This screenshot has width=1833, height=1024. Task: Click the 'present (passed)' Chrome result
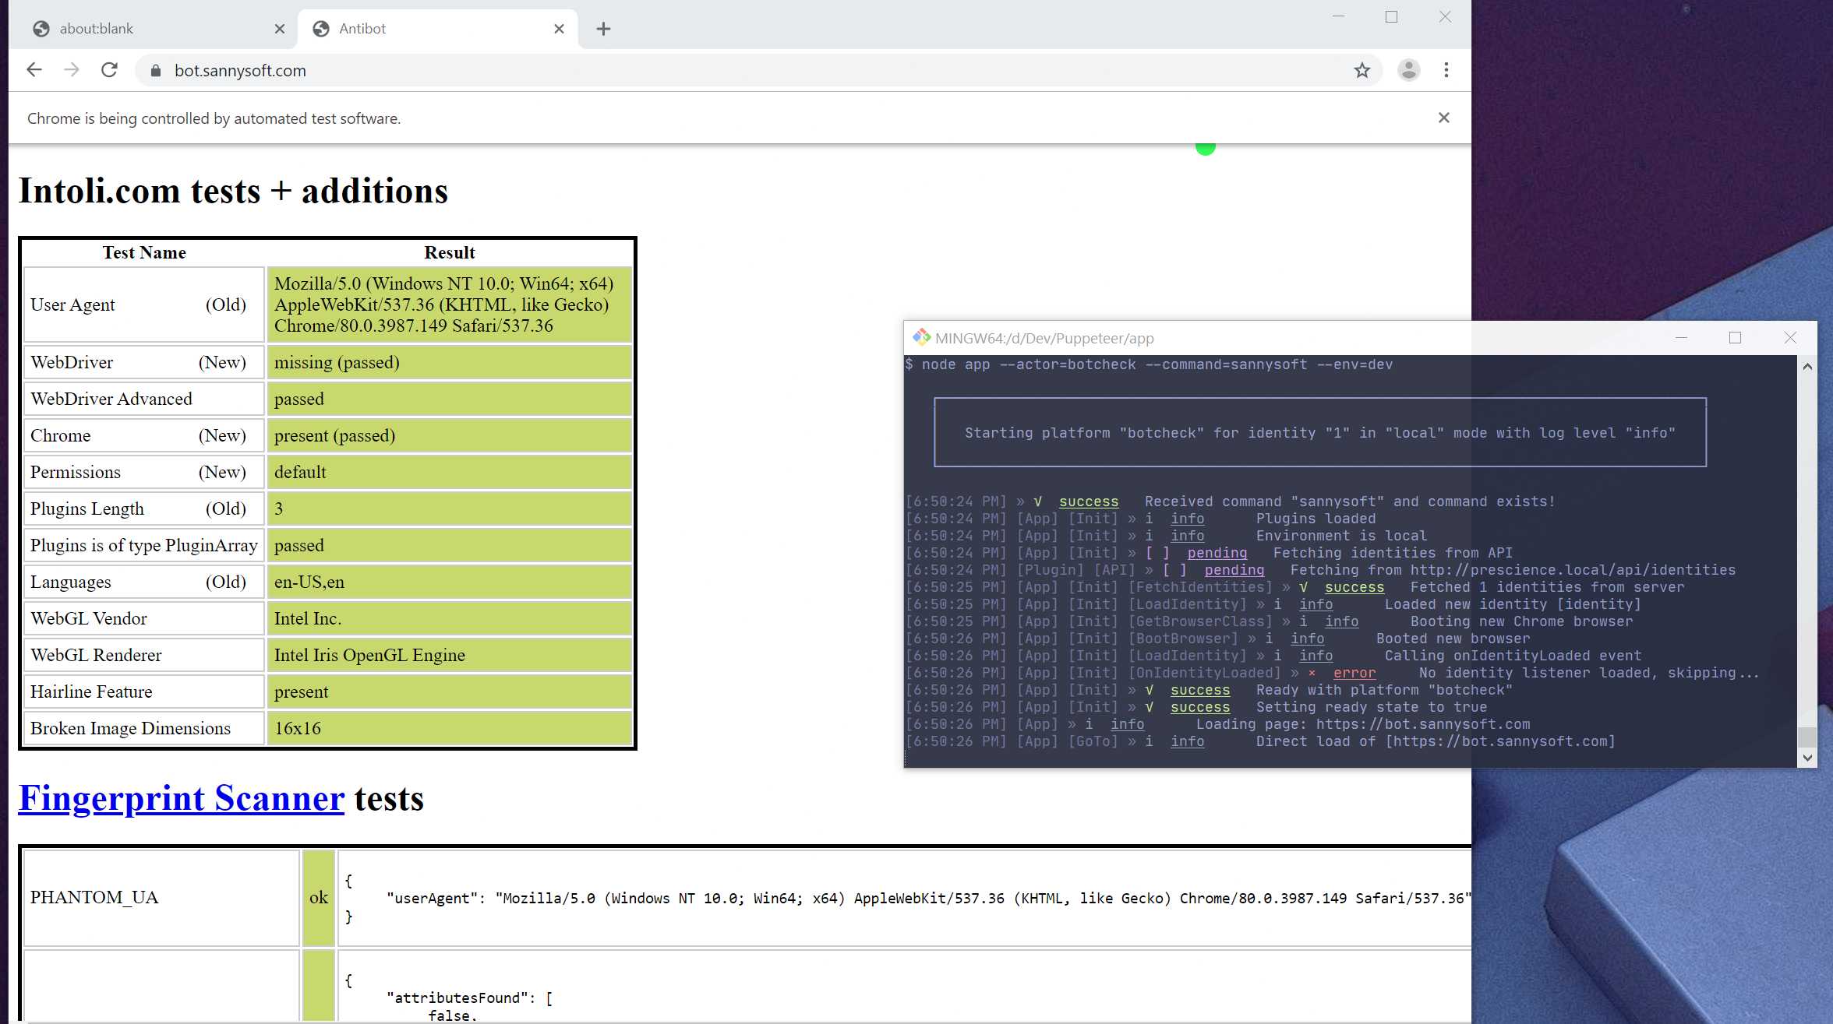click(449, 435)
